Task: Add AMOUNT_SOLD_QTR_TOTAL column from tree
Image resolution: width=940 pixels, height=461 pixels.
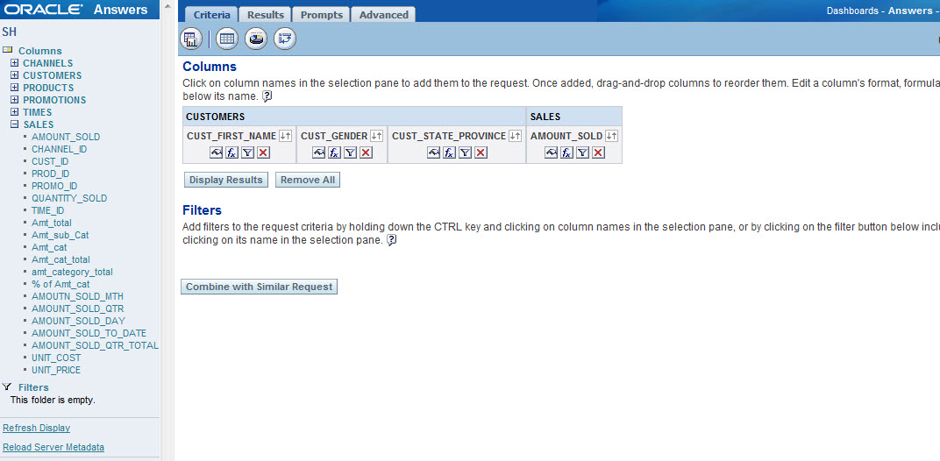Action: [96, 345]
